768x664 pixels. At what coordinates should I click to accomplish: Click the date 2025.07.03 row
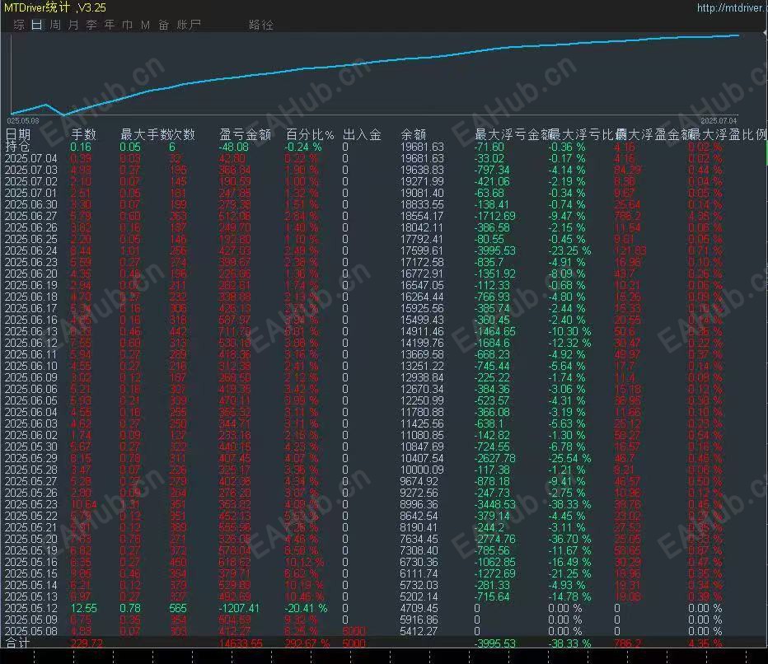30,170
